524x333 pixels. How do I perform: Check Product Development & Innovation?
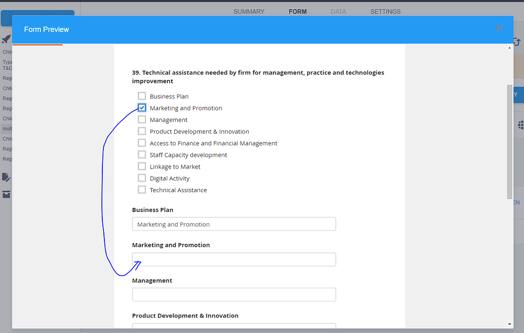point(141,131)
